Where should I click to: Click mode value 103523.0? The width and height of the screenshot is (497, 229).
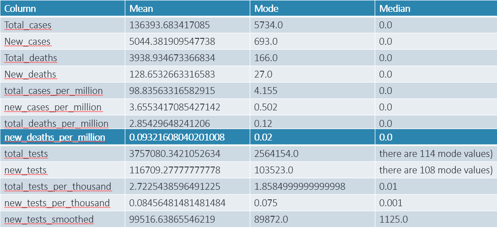(273, 171)
